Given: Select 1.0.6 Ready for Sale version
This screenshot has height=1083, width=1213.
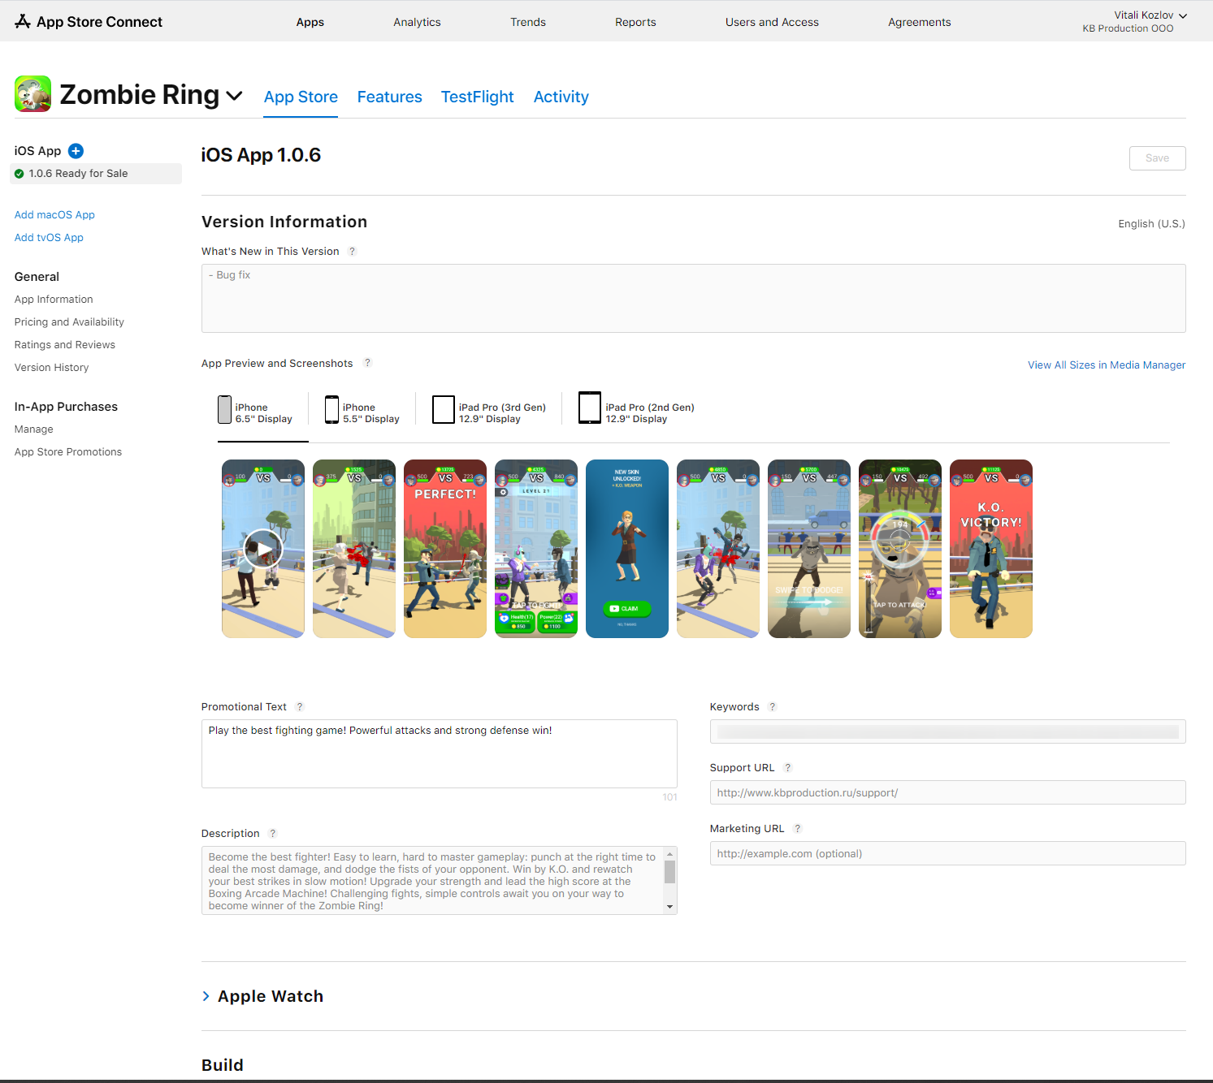Looking at the screenshot, I should point(96,174).
